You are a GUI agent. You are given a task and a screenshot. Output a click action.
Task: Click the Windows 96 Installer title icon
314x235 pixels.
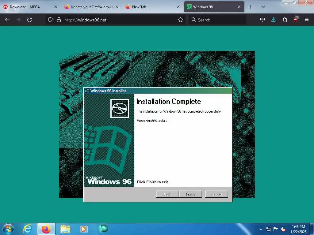[x=87, y=91]
